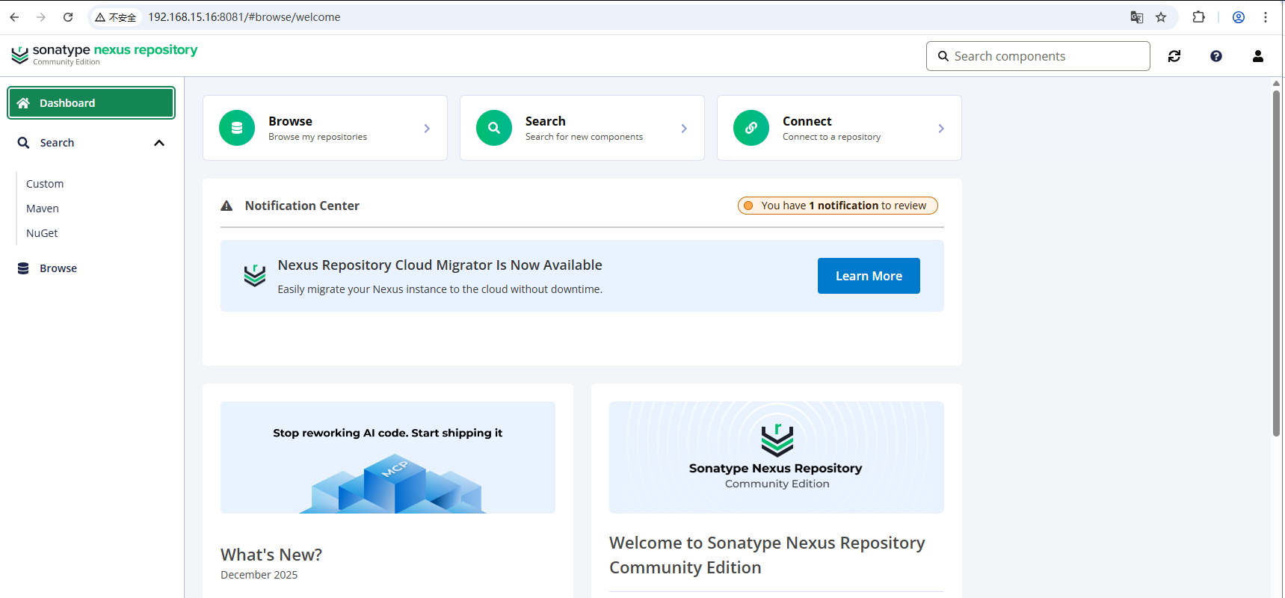Viewport: 1285px width, 598px height.
Task: Click the page vertical scrollbar
Action: click(1276, 262)
